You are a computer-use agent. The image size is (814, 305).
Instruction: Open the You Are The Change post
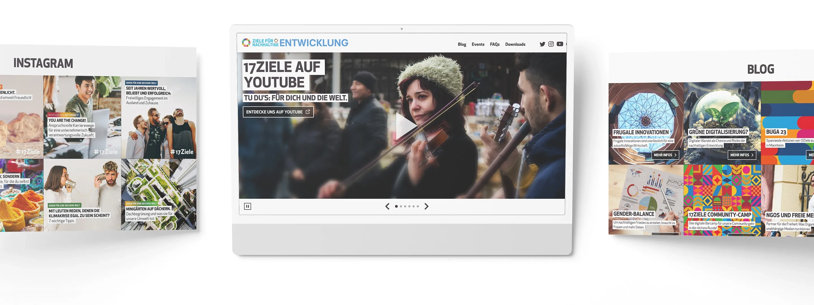pyautogui.click(x=82, y=117)
